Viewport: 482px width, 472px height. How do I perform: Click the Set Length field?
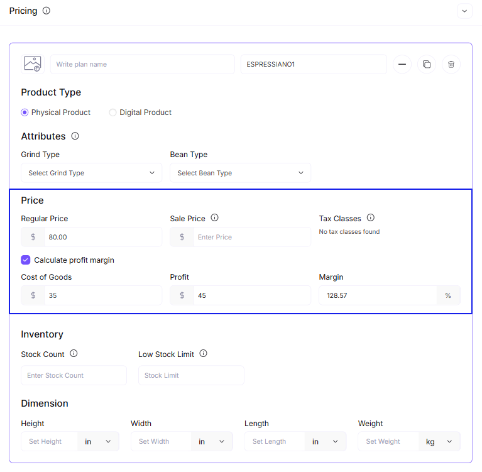[275, 442]
